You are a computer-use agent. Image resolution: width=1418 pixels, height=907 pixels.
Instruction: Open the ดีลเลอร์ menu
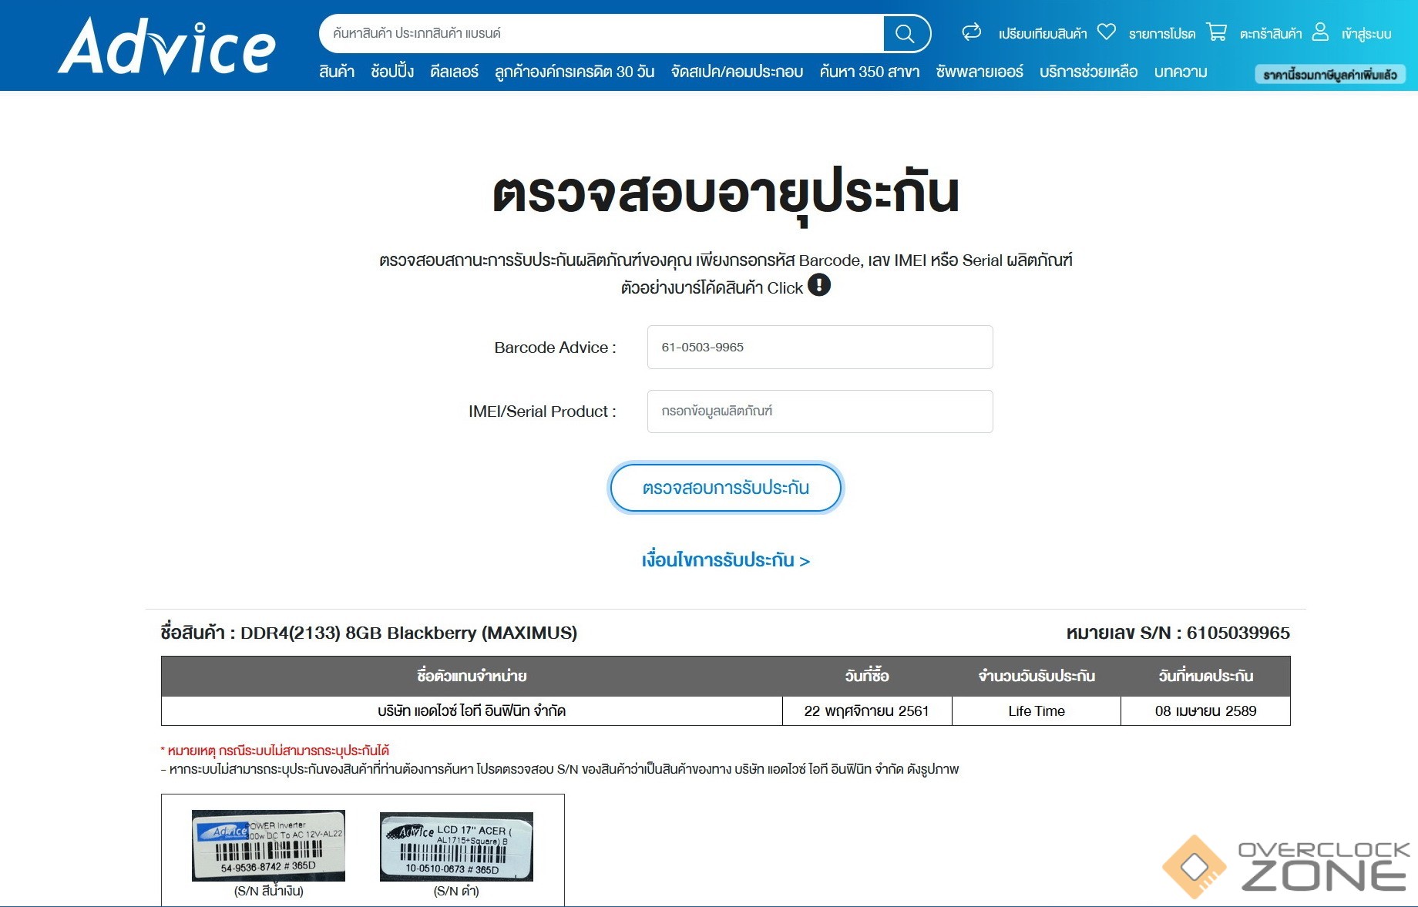click(x=454, y=72)
